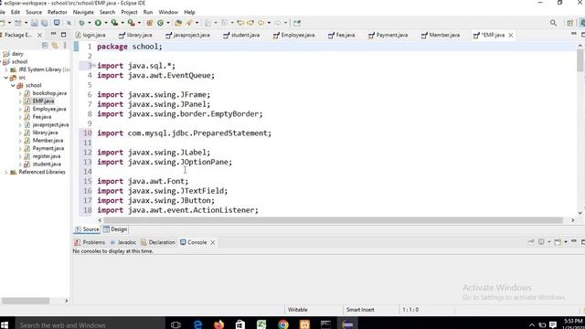Click the New Java Package icon

pyautogui.click(x=150, y=23)
